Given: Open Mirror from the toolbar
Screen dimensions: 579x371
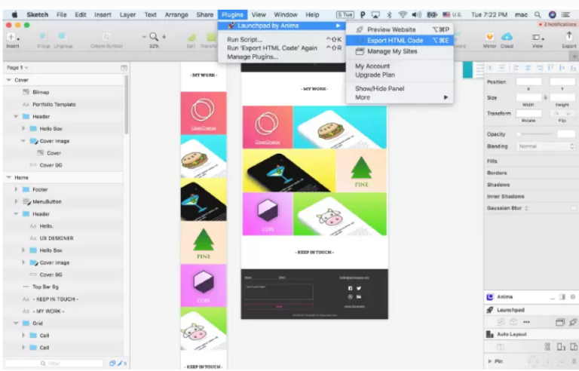Looking at the screenshot, I should [489, 37].
